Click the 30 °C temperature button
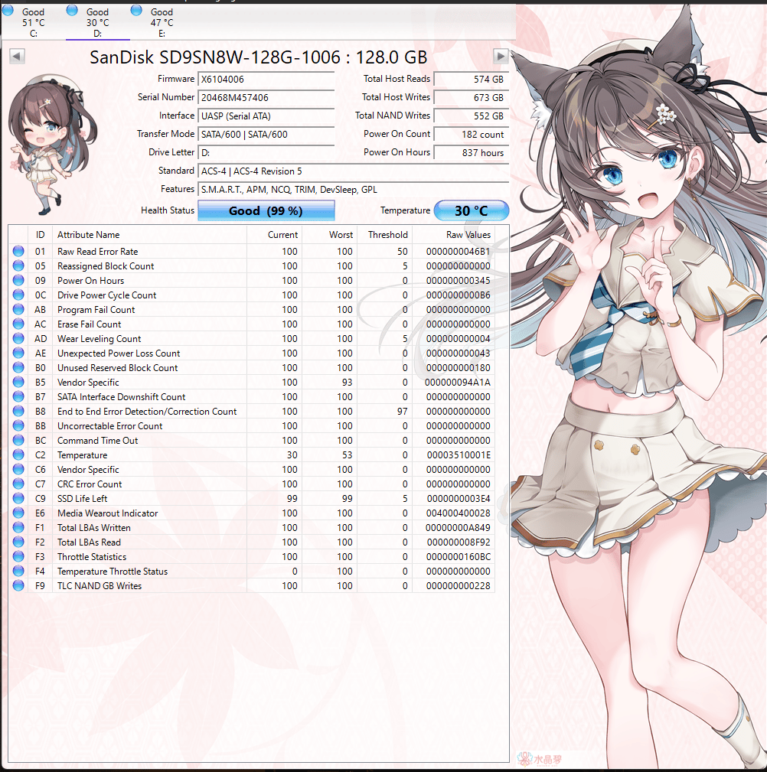The width and height of the screenshot is (767, 772). [x=471, y=210]
